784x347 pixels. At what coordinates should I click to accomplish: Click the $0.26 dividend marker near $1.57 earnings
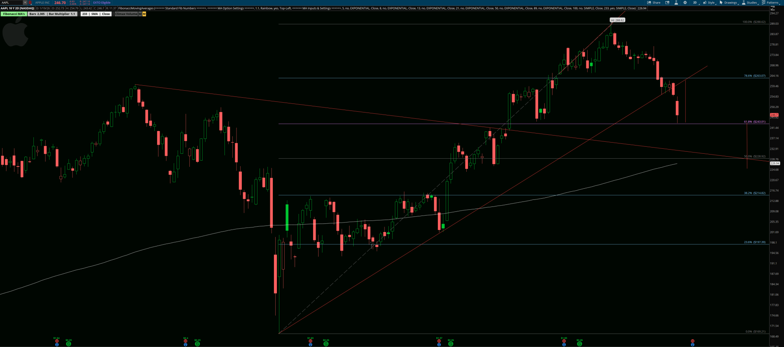(x=451, y=344)
